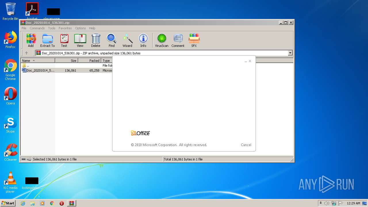This screenshot has width=368, height=207.
Task: Open the File menu
Action: point(24,28)
